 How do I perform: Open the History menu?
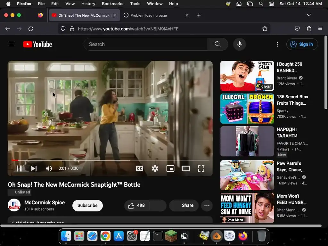click(88, 4)
